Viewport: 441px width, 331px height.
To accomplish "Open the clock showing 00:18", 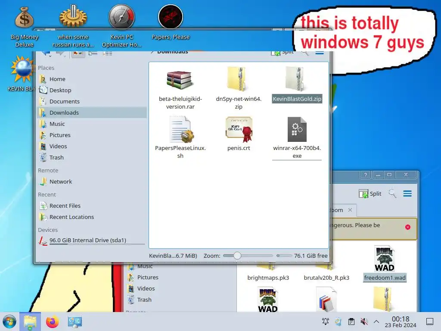I will [x=401, y=322].
